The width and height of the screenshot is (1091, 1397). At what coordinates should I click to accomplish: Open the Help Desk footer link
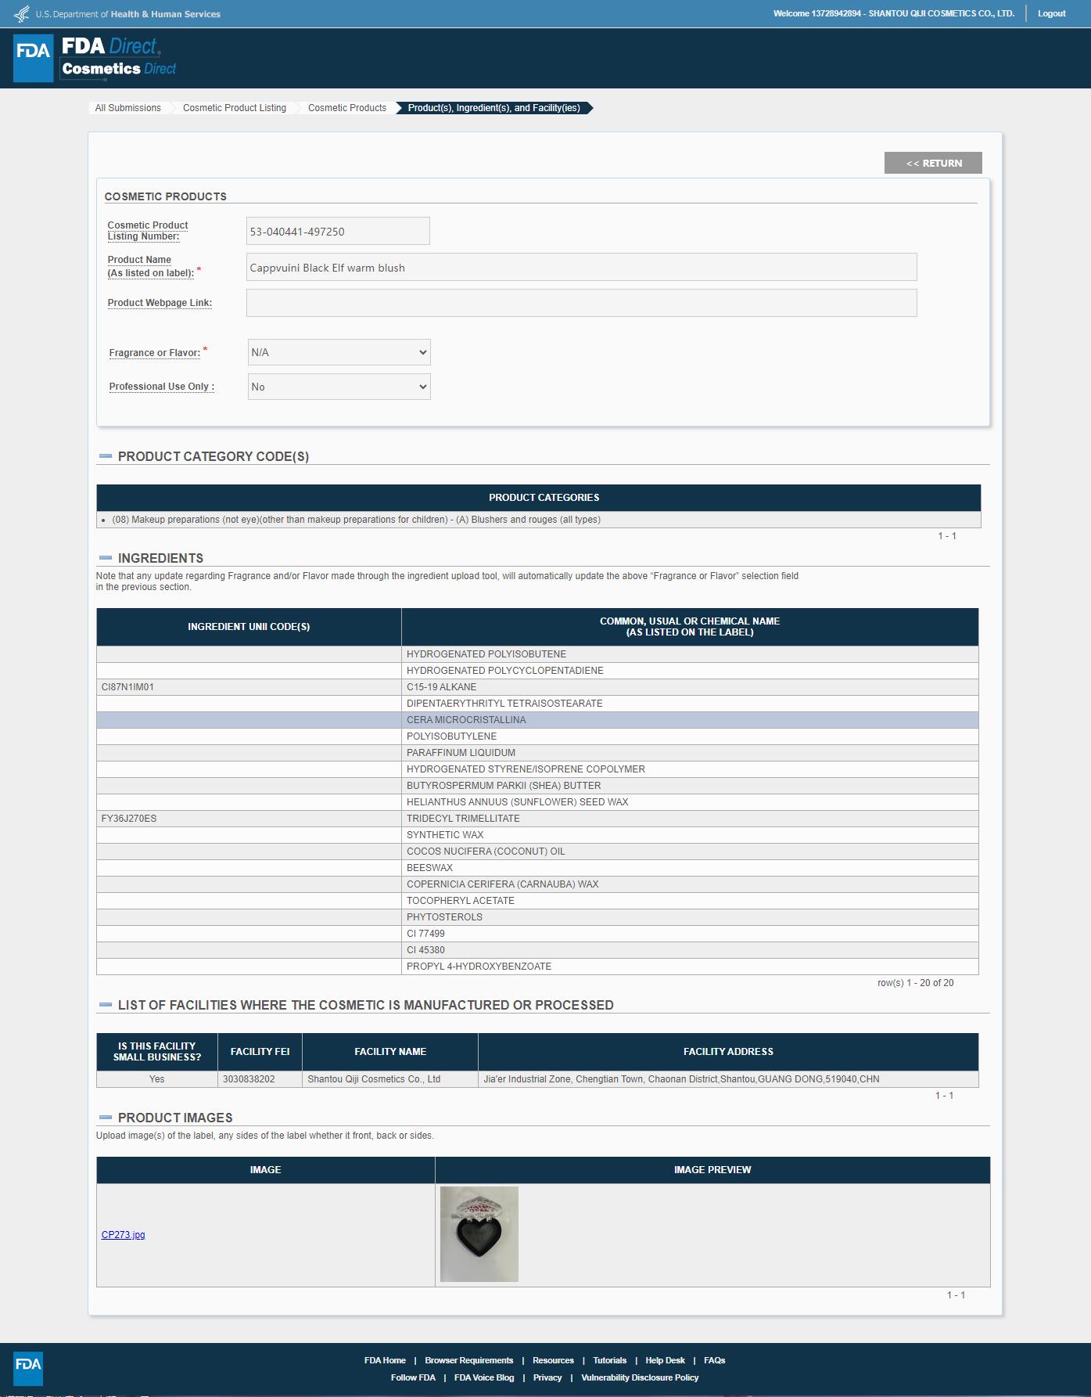point(665,1360)
